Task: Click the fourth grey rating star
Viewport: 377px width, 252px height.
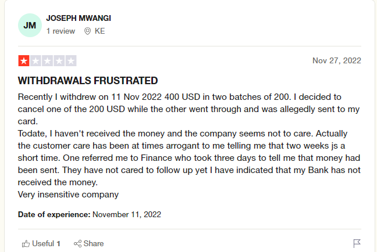Action: tap(59, 61)
